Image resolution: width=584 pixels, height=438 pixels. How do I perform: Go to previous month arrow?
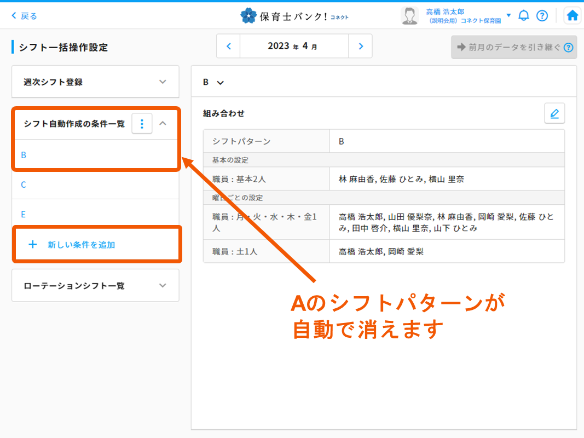click(x=229, y=47)
